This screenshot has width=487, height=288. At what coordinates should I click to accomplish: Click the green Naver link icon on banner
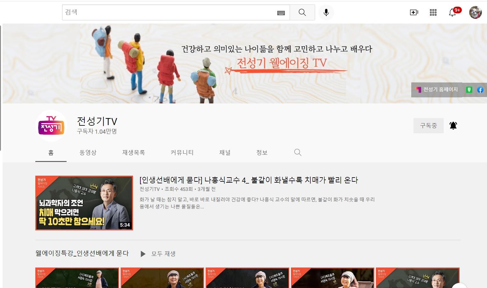click(469, 90)
